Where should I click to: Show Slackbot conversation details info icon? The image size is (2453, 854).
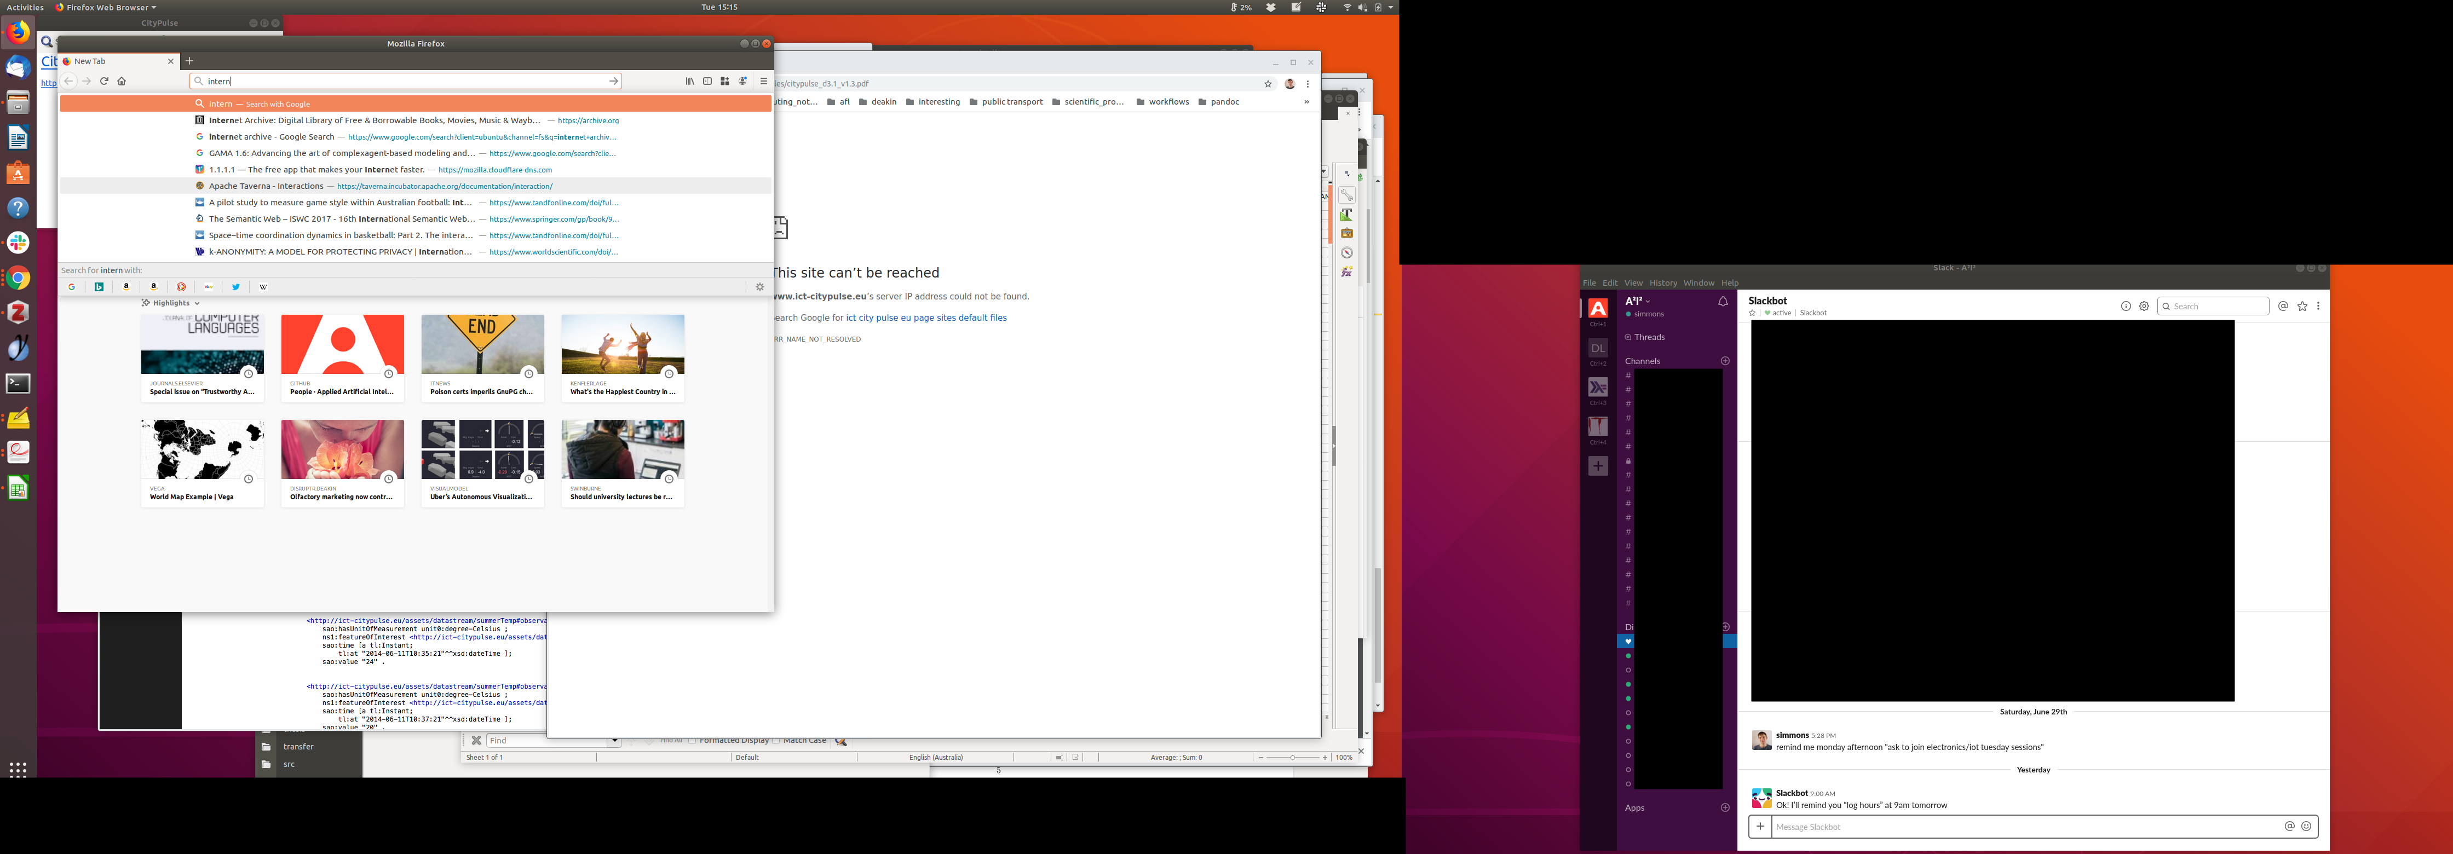click(x=2126, y=307)
